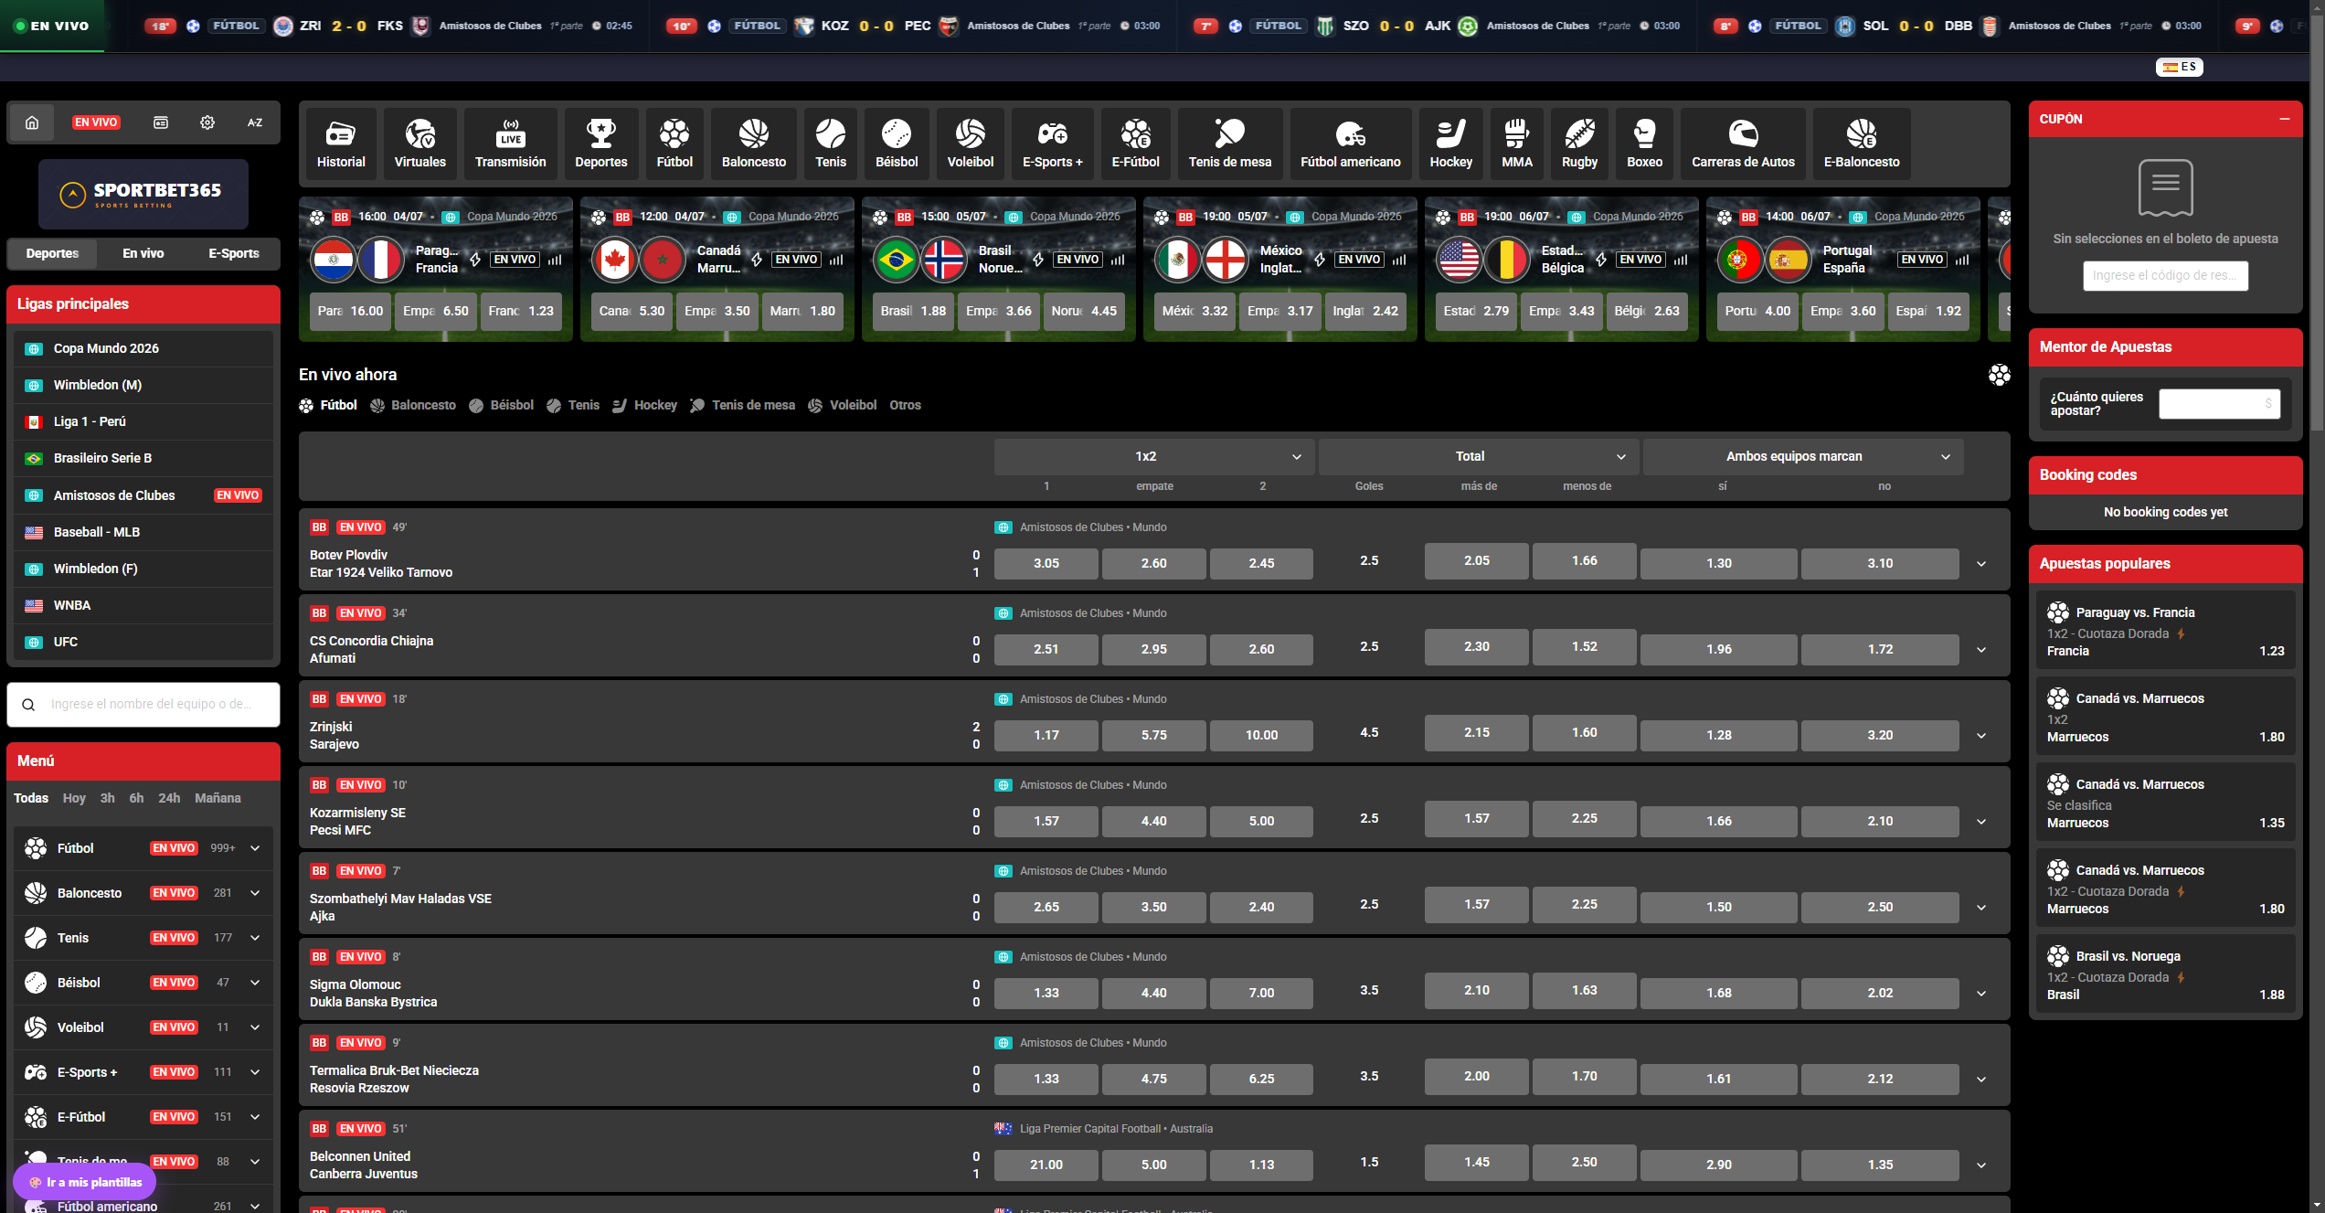The image size is (2325, 1213).
Task: Open Copa Mundo 2026 league
Action: click(143, 348)
